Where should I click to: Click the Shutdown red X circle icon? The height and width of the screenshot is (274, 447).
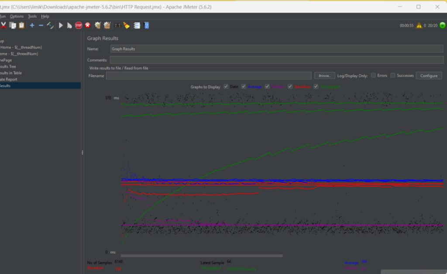point(88,25)
